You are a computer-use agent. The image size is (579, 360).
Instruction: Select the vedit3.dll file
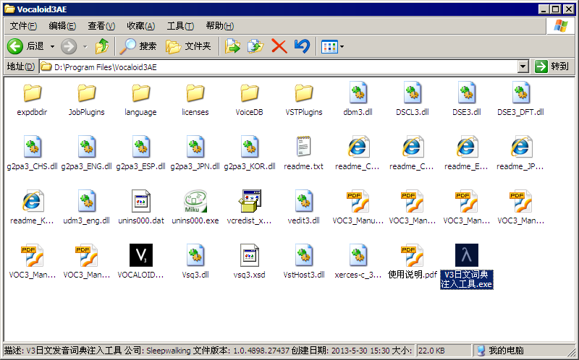tap(303, 207)
